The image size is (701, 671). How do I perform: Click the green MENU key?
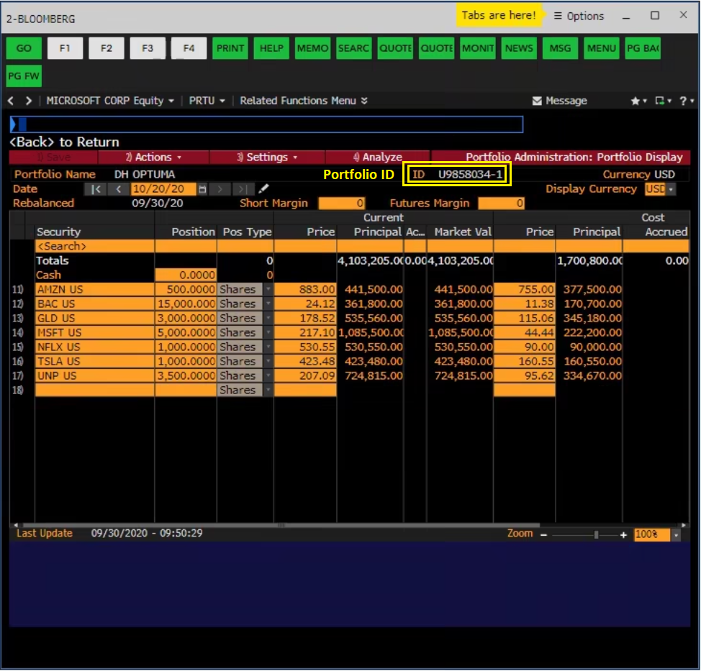click(x=601, y=48)
